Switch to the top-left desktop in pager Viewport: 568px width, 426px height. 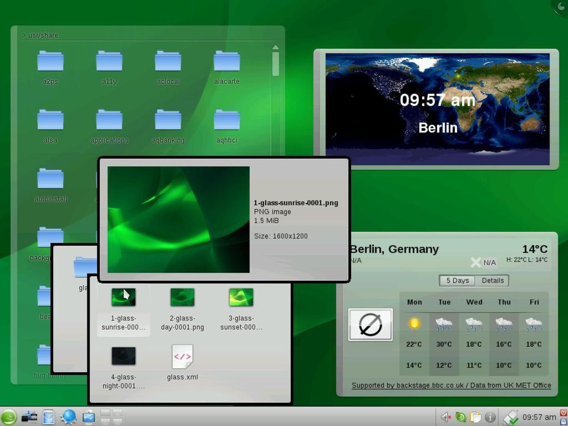coord(105,412)
